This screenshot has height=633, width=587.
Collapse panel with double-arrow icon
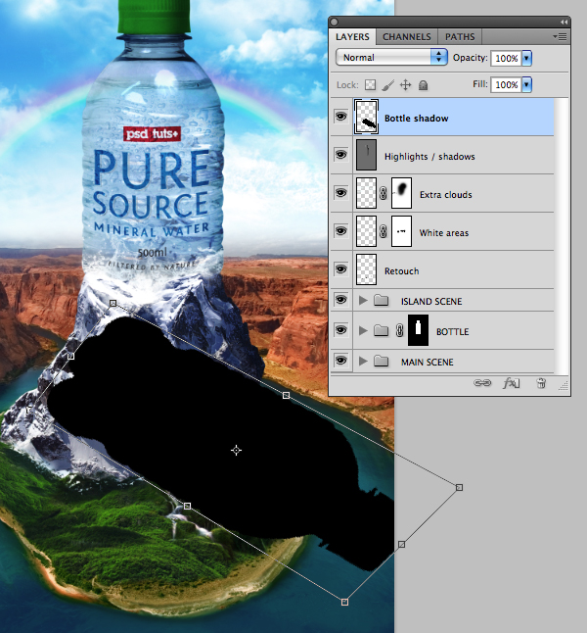point(564,22)
